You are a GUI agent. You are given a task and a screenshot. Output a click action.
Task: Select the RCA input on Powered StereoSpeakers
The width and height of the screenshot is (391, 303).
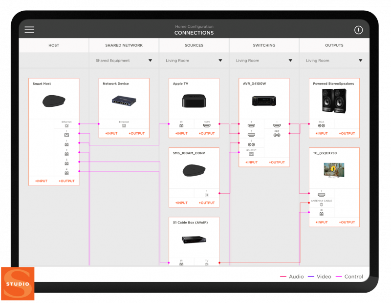(323, 125)
